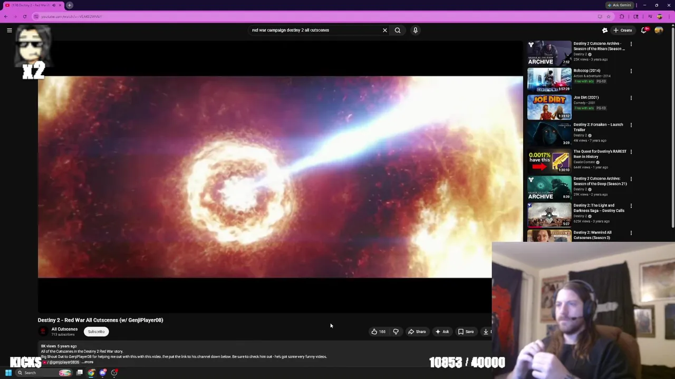The image size is (675, 379).
Task: Open the All Cutscenes channel avatar
Action: [x=43, y=331]
